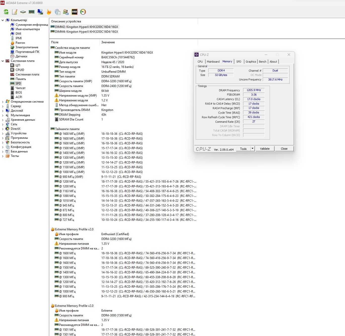Click the CPU-Z title bar app icon
The image size is (345, 336).
197,55
